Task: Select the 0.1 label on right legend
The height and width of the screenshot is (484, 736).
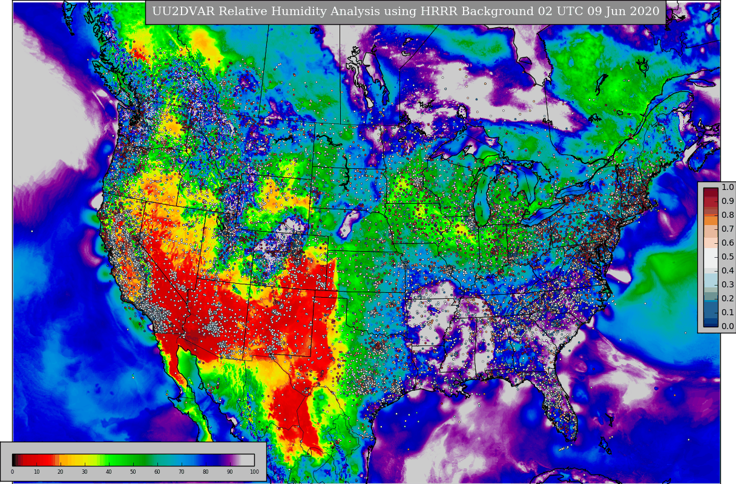Action: pos(727,313)
